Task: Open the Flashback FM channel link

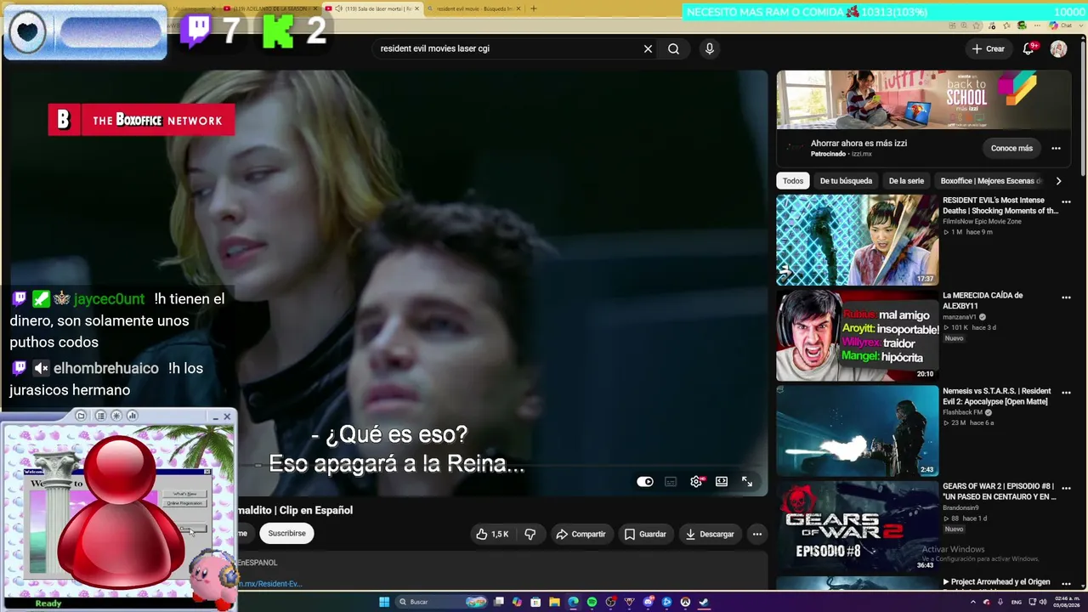Action: (x=963, y=412)
